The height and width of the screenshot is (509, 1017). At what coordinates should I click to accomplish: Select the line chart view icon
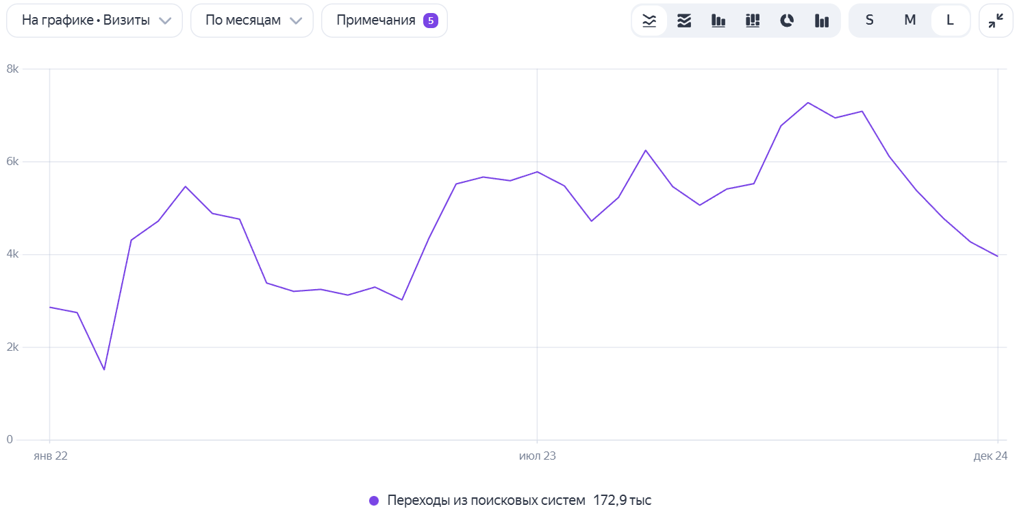coord(649,21)
